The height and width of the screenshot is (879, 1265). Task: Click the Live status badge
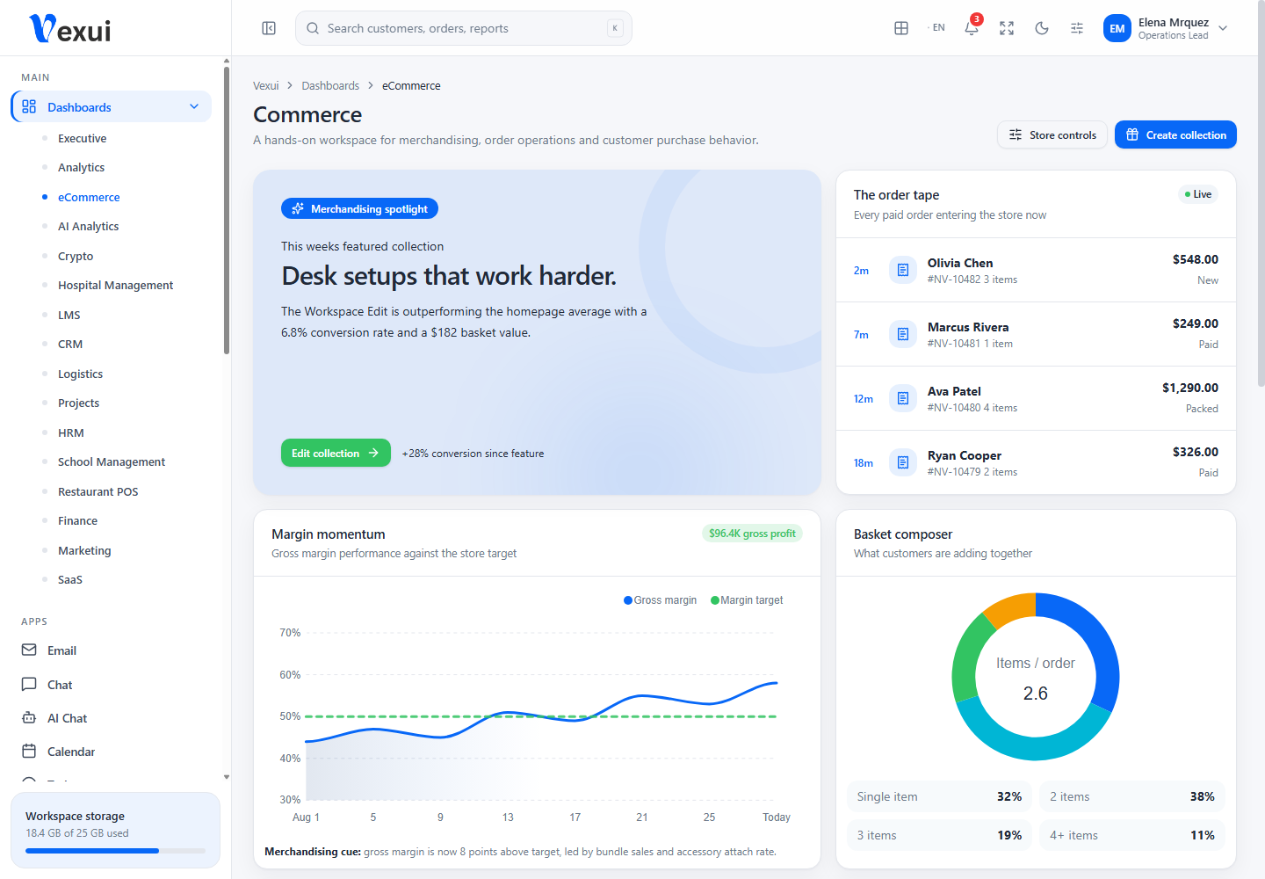click(1197, 194)
